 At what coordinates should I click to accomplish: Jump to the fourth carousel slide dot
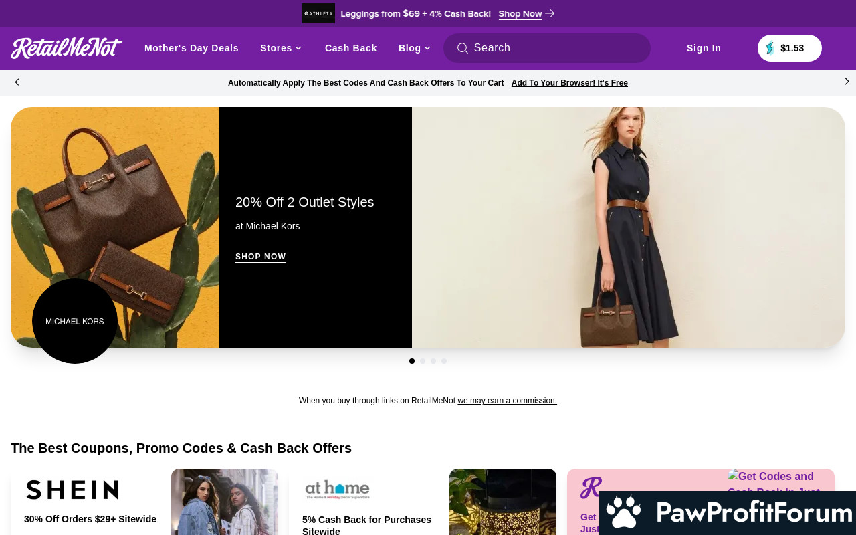click(444, 361)
